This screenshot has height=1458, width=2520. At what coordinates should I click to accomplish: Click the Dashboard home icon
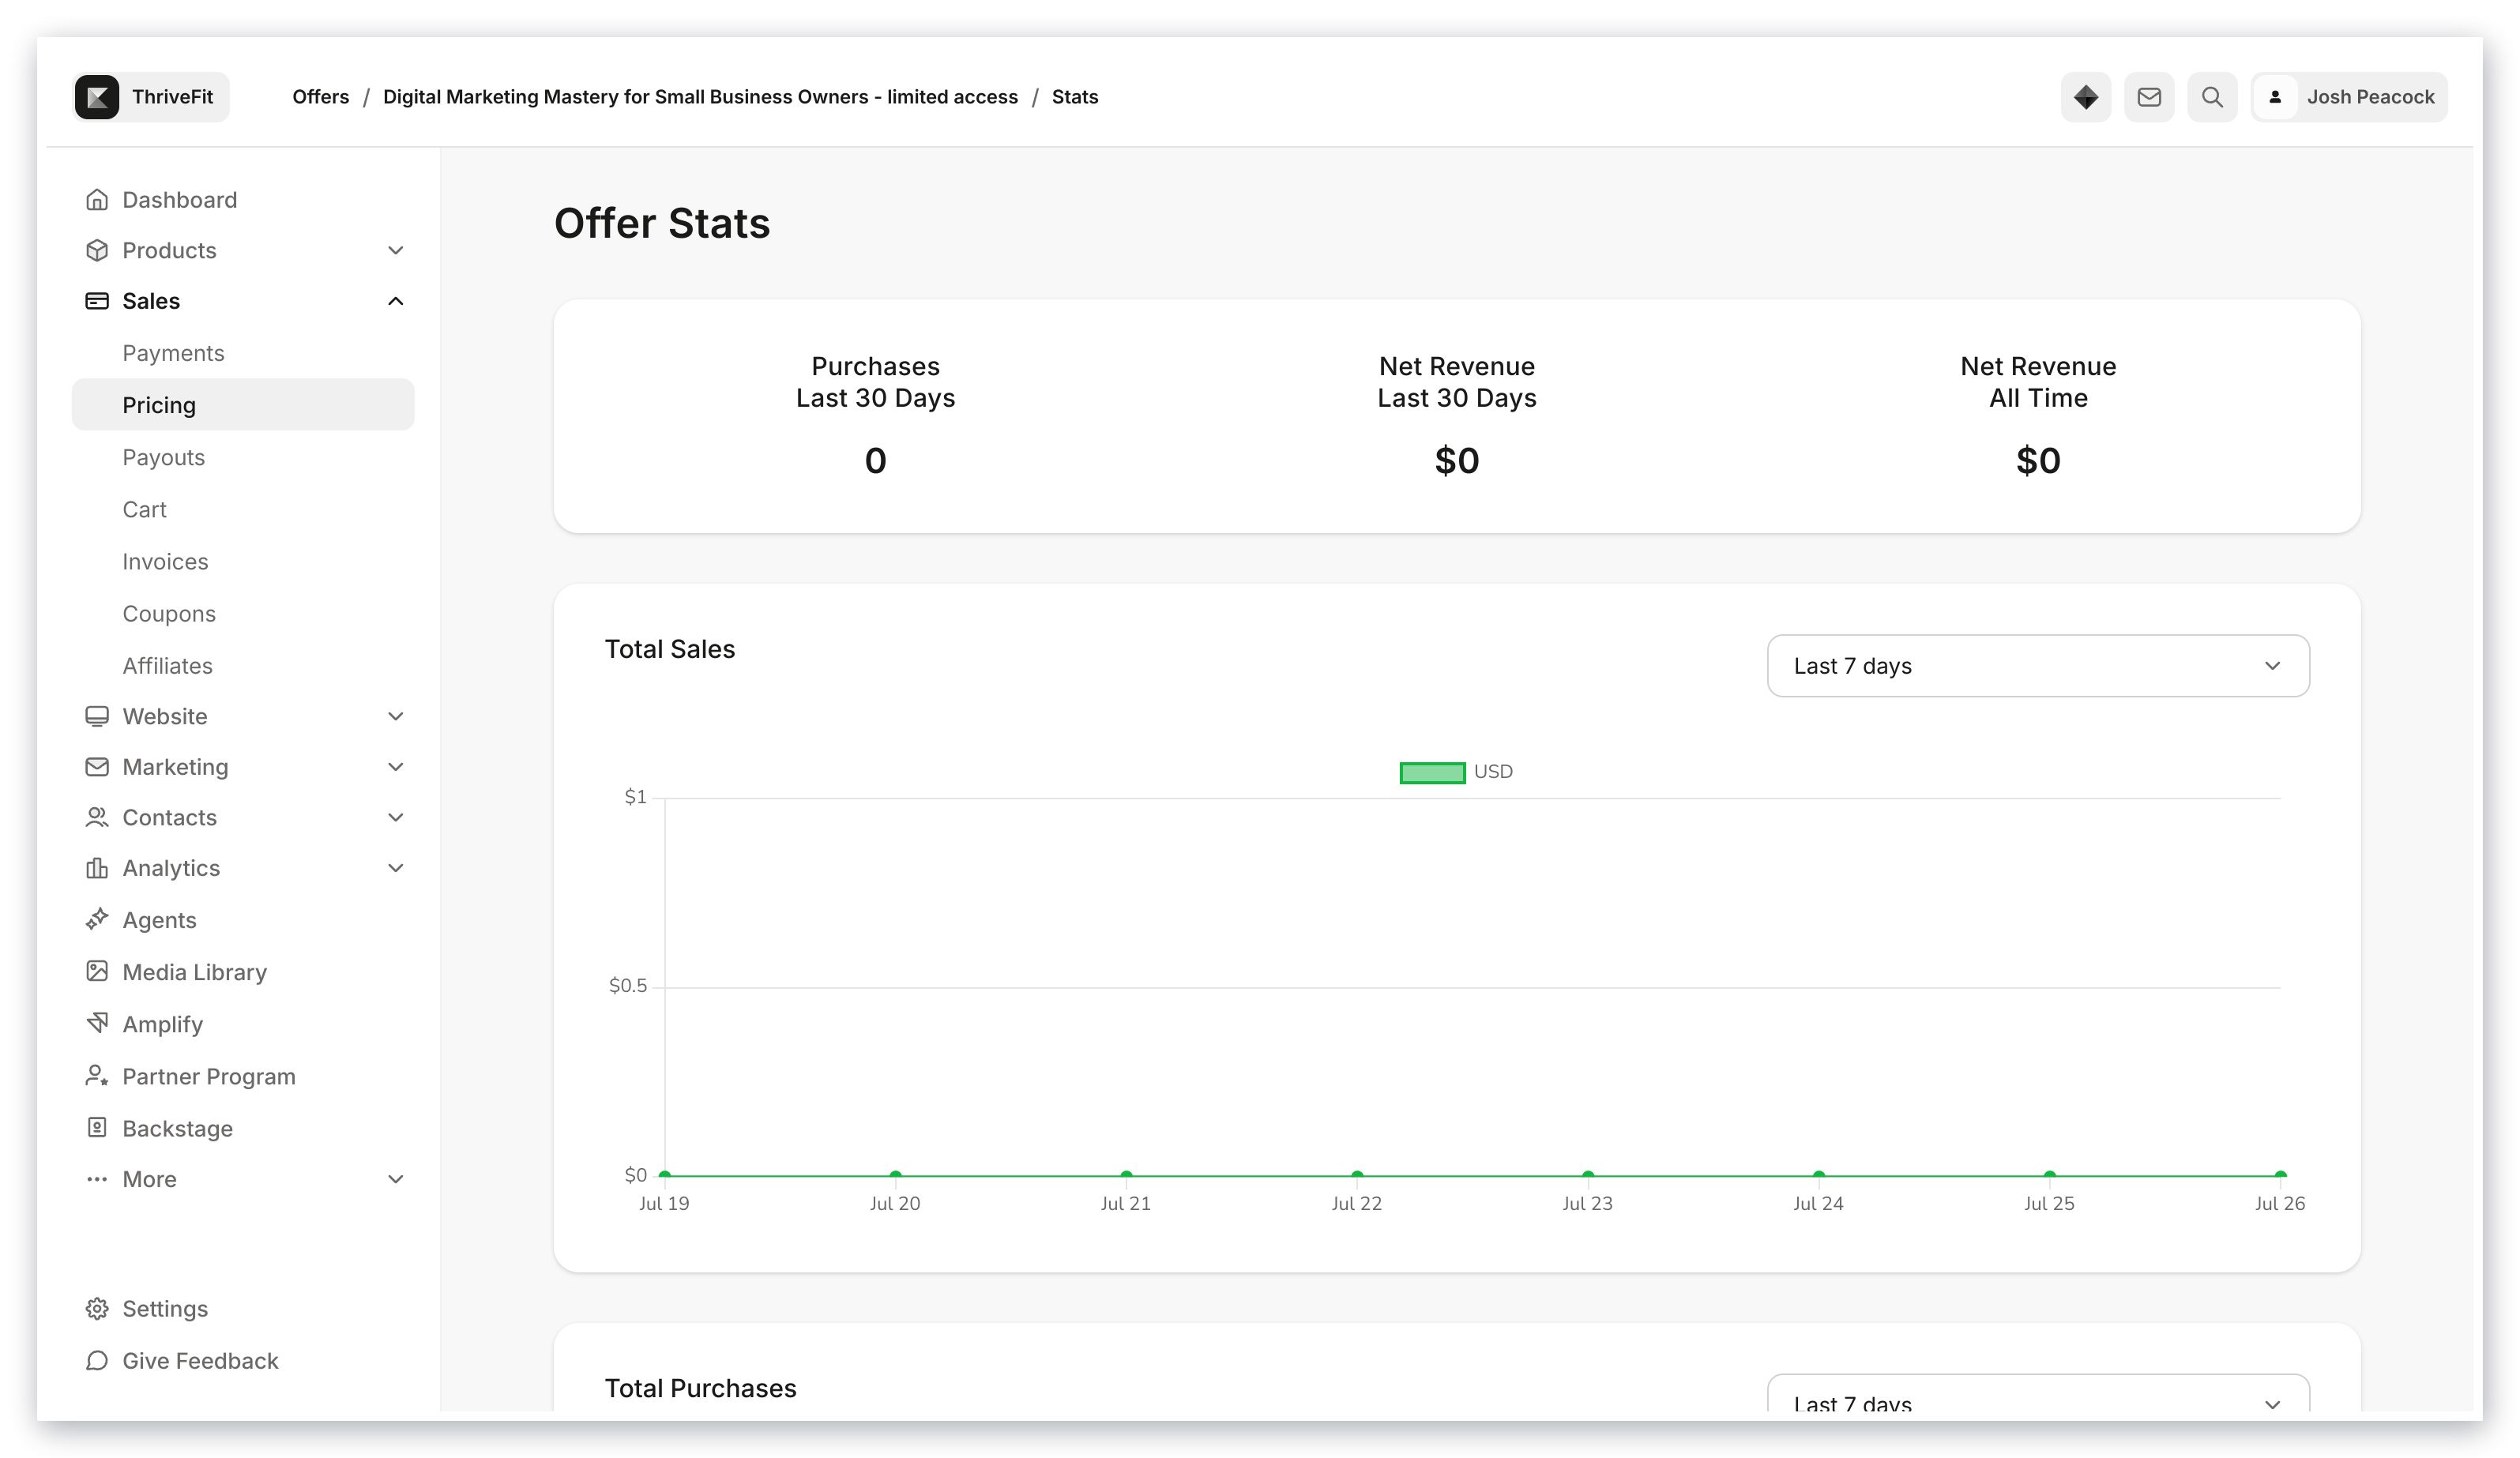coord(97,200)
